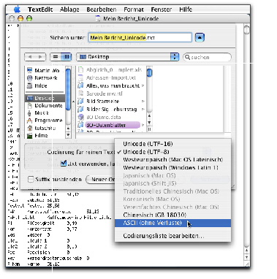This screenshot has height=279, width=277.
Task: Switch to list view in the save dialog
Action: (x=56, y=57)
